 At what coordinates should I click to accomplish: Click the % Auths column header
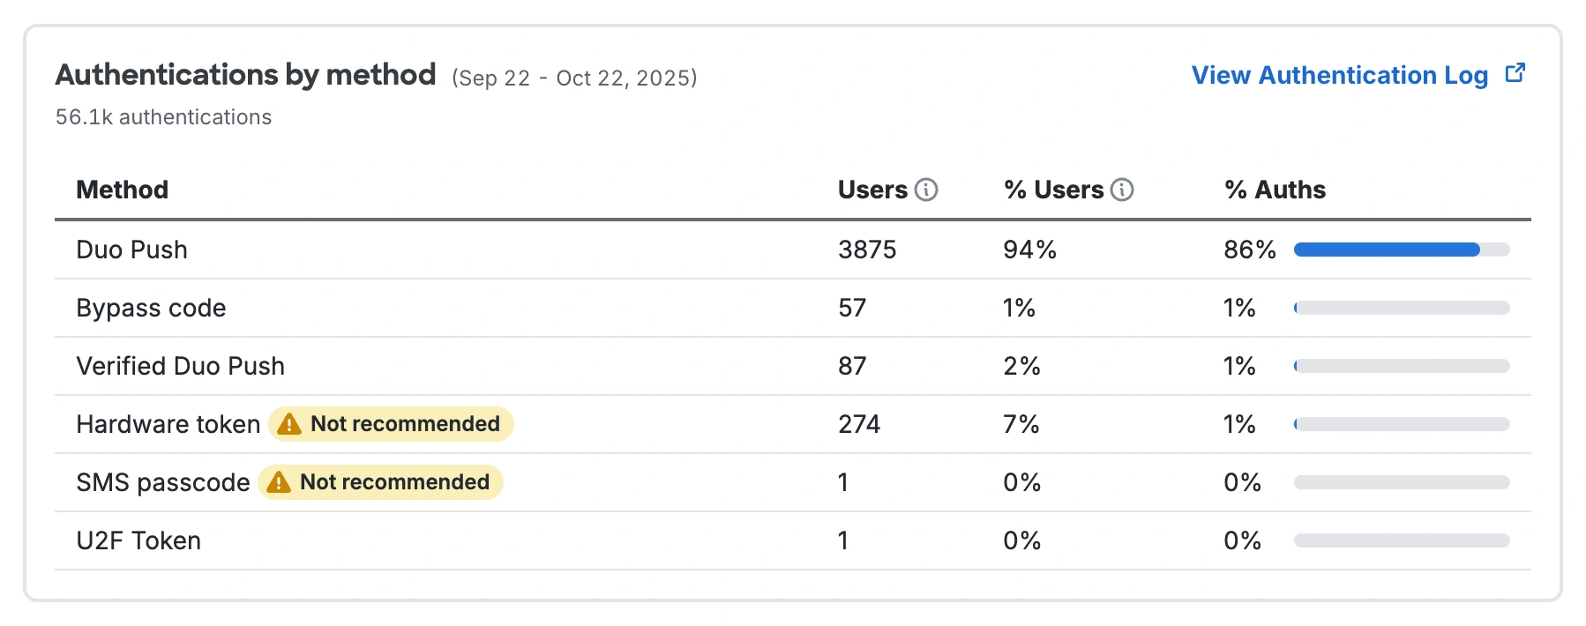1275,190
